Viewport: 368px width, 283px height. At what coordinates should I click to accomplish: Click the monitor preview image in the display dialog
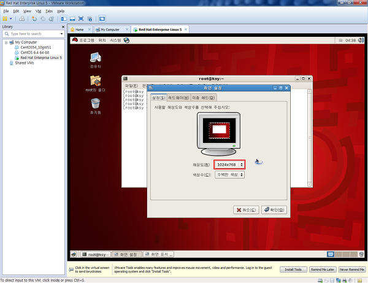pyautogui.click(x=218, y=134)
